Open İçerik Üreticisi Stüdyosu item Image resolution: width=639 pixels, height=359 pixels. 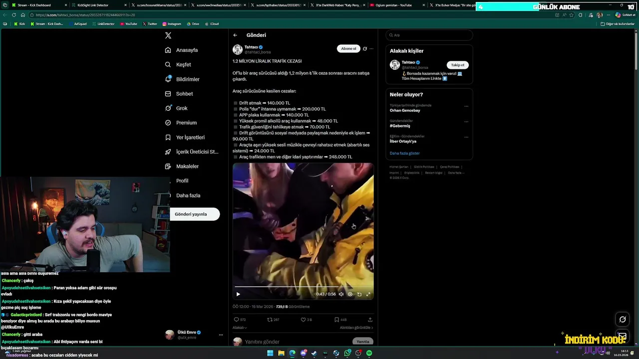tap(192, 152)
